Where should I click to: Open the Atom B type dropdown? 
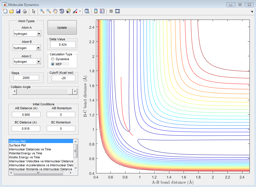[x=39, y=48]
